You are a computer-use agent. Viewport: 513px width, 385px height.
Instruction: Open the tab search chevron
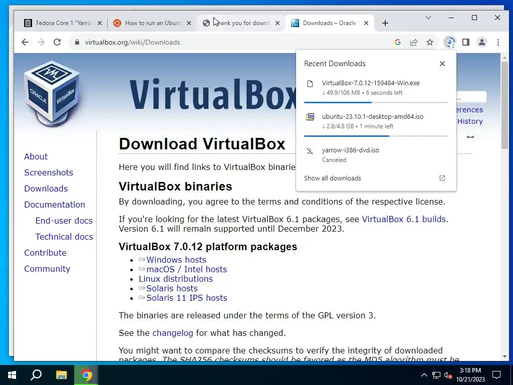pos(428,18)
